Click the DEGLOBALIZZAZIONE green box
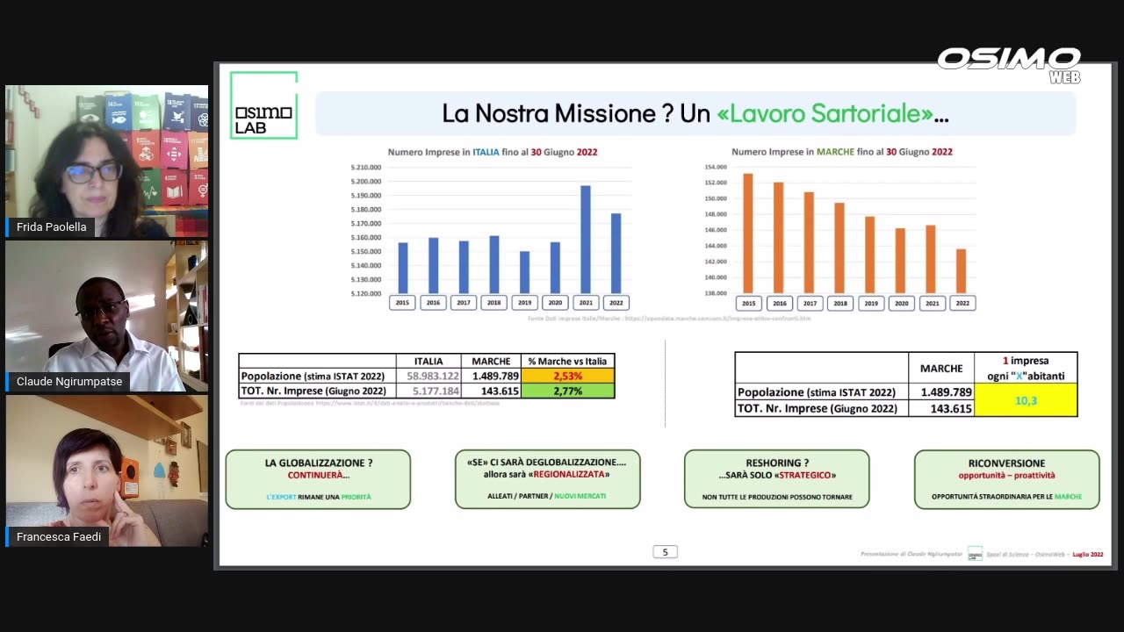This screenshot has height=632, width=1124. pyautogui.click(x=547, y=479)
